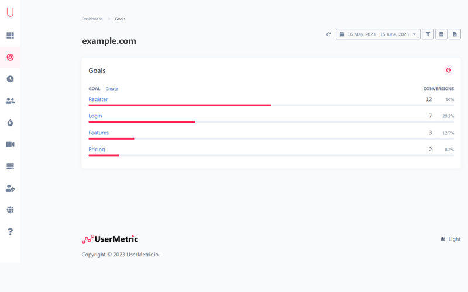Open the Pricing goal

coord(97,150)
